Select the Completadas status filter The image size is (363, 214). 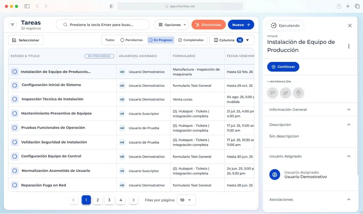pyautogui.click(x=191, y=40)
